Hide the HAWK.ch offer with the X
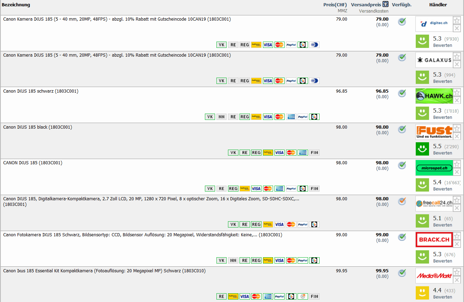Image resolution: width=464 pixels, height=302 pixels. click(457, 100)
